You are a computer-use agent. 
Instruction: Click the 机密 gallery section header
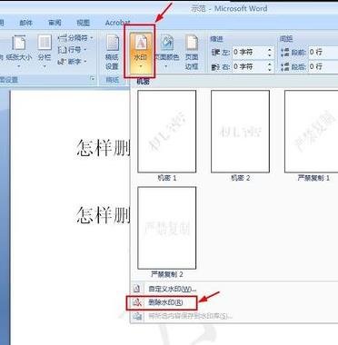(x=143, y=81)
